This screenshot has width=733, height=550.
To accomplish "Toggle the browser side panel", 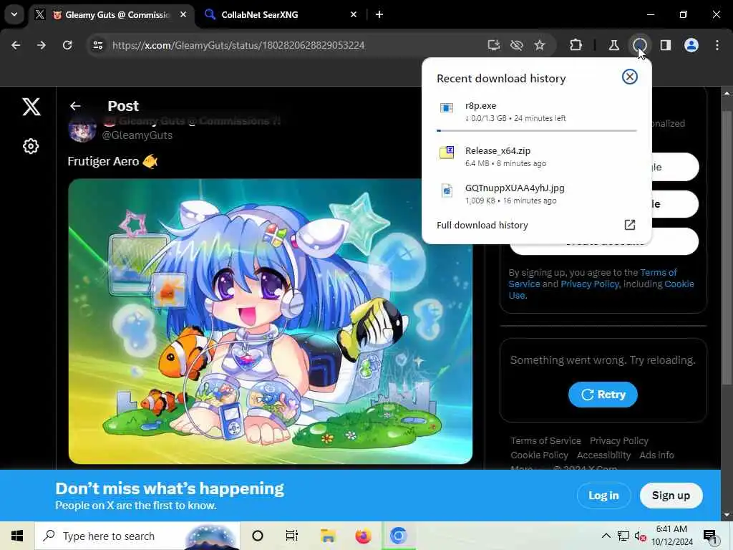I will 666,45.
